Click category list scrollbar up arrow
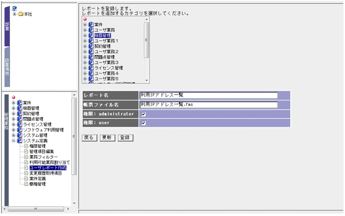345x216 pixels. 147,19
